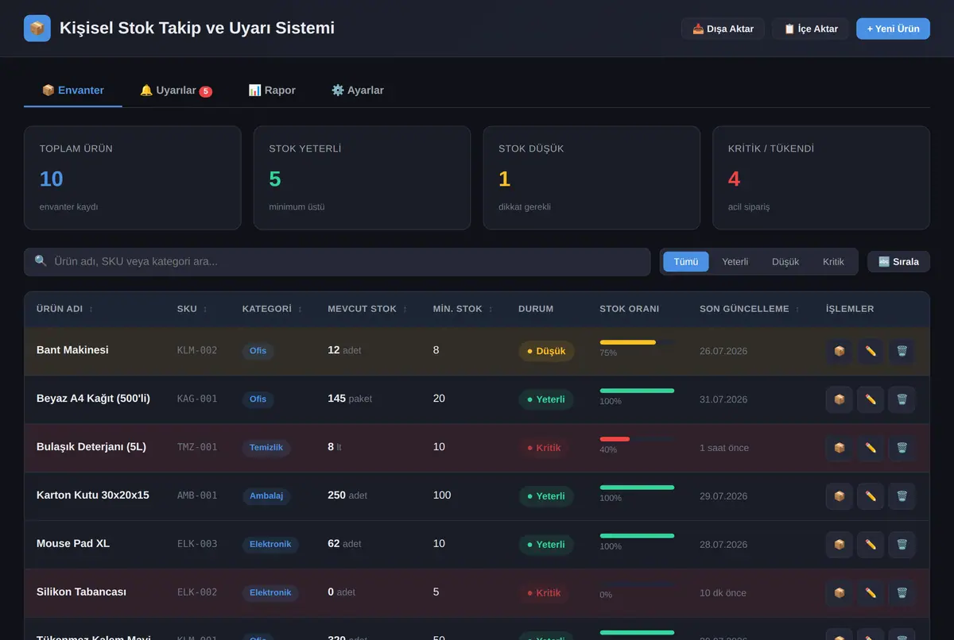Open the Ayarlar tab
This screenshot has width=954, height=640.
point(358,91)
